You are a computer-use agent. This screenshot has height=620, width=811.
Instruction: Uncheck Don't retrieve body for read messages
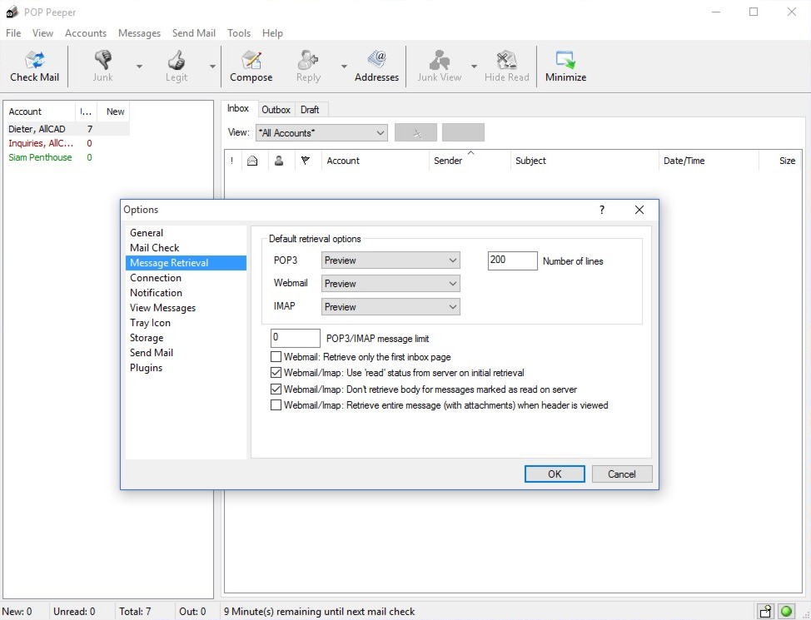[276, 389]
